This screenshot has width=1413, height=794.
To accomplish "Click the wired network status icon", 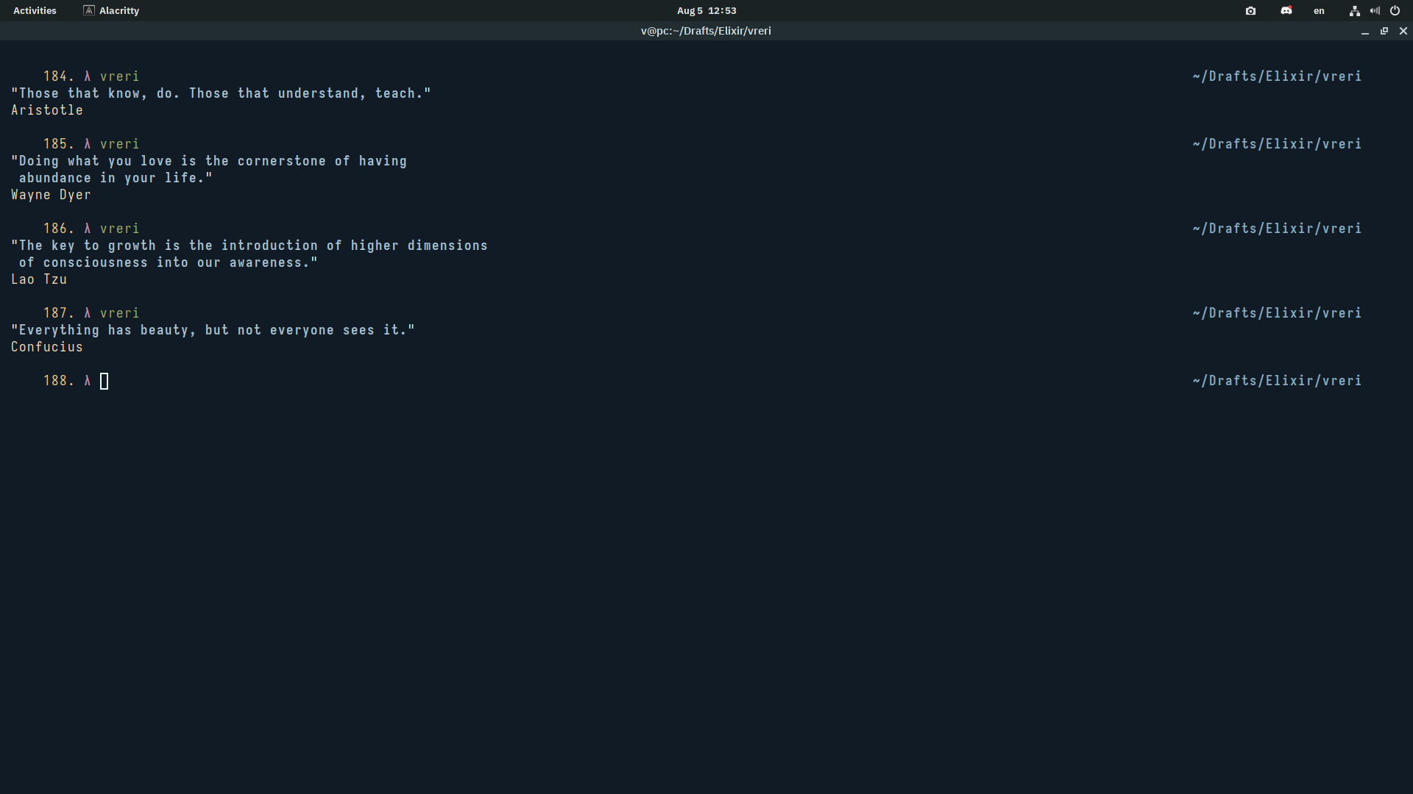I will click(x=1354, y=11).
